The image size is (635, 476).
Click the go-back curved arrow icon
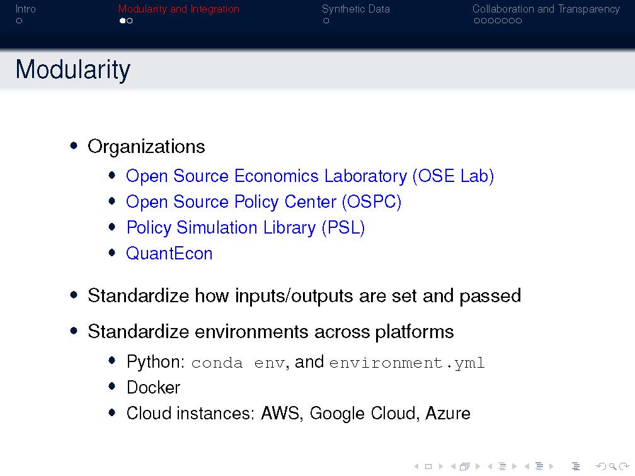(601, 467)
